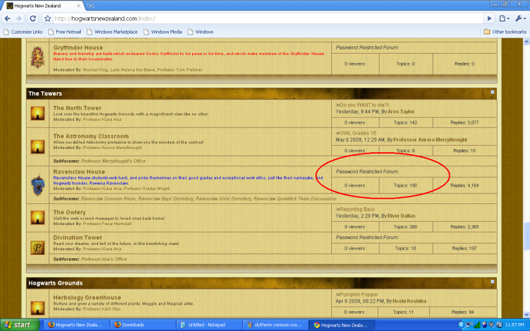Open the Other bookmarks folder
The height and width of the screenshot is (331, 530).
click(x=505, y=32)
